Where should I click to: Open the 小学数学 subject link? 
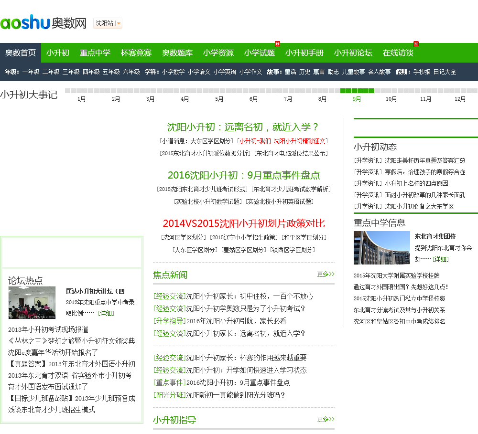173,72
